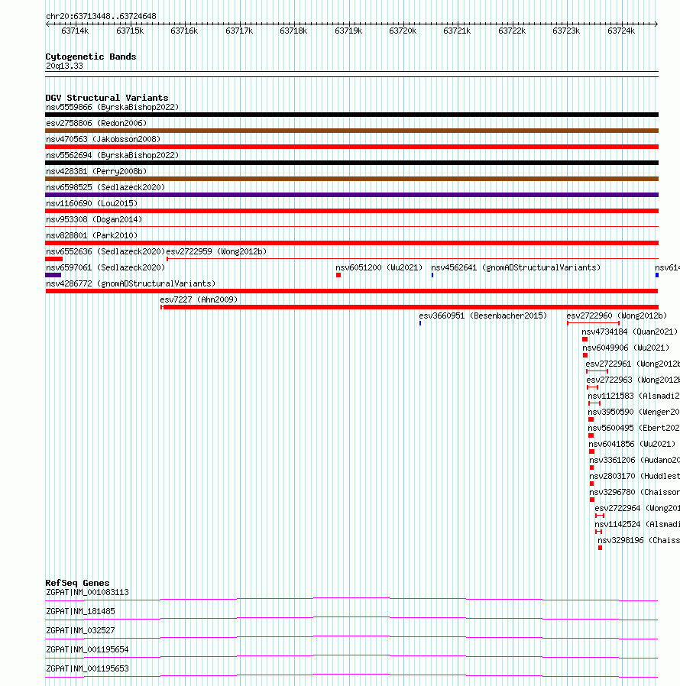Select nsv6051200 (Wu2021) variant label
The width and height of the screenshot is (680, 686).
[x=379, y=267]
